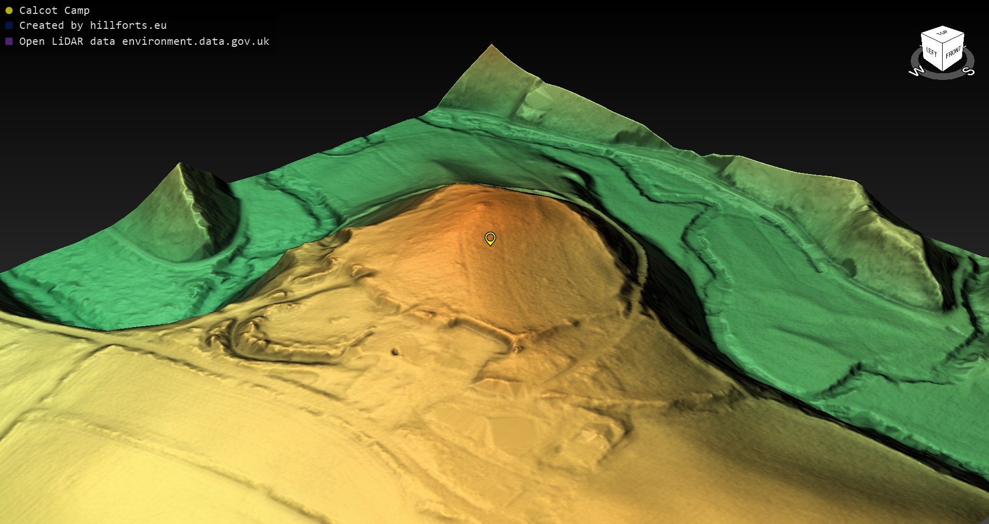Click the Calcot Camp legend label
The image size is (989, 524).
[54, 10]
